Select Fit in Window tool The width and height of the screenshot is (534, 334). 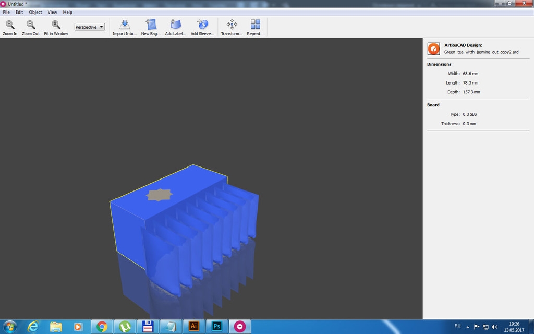coord(56,27)
